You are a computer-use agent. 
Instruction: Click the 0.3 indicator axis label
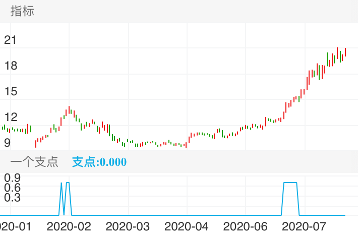click(12, 198)
